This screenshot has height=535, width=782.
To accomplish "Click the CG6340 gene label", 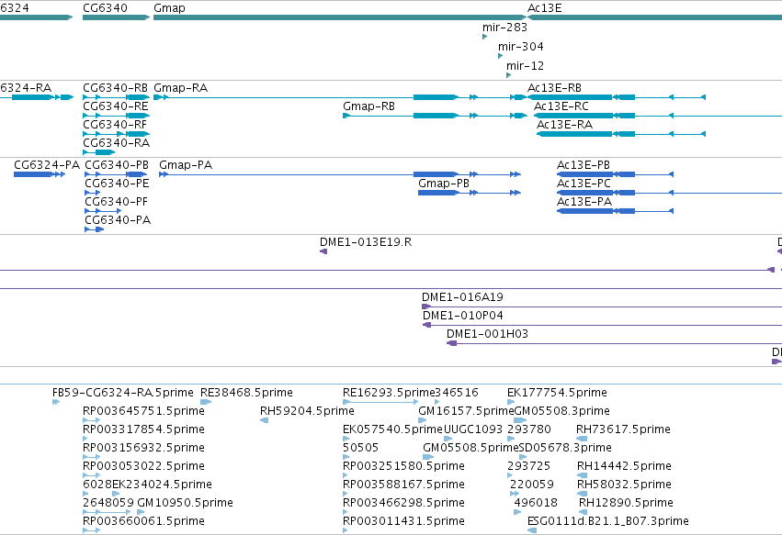I will tap(105, 8).
